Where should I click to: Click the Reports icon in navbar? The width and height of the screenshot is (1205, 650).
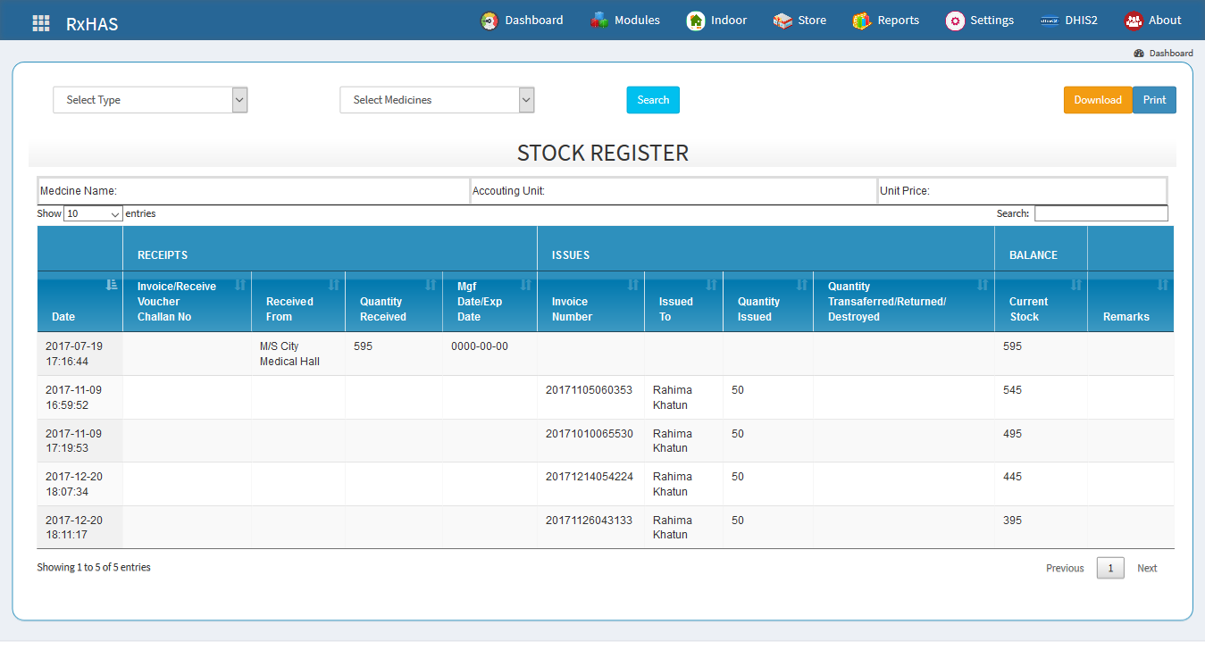click(861, 21)
